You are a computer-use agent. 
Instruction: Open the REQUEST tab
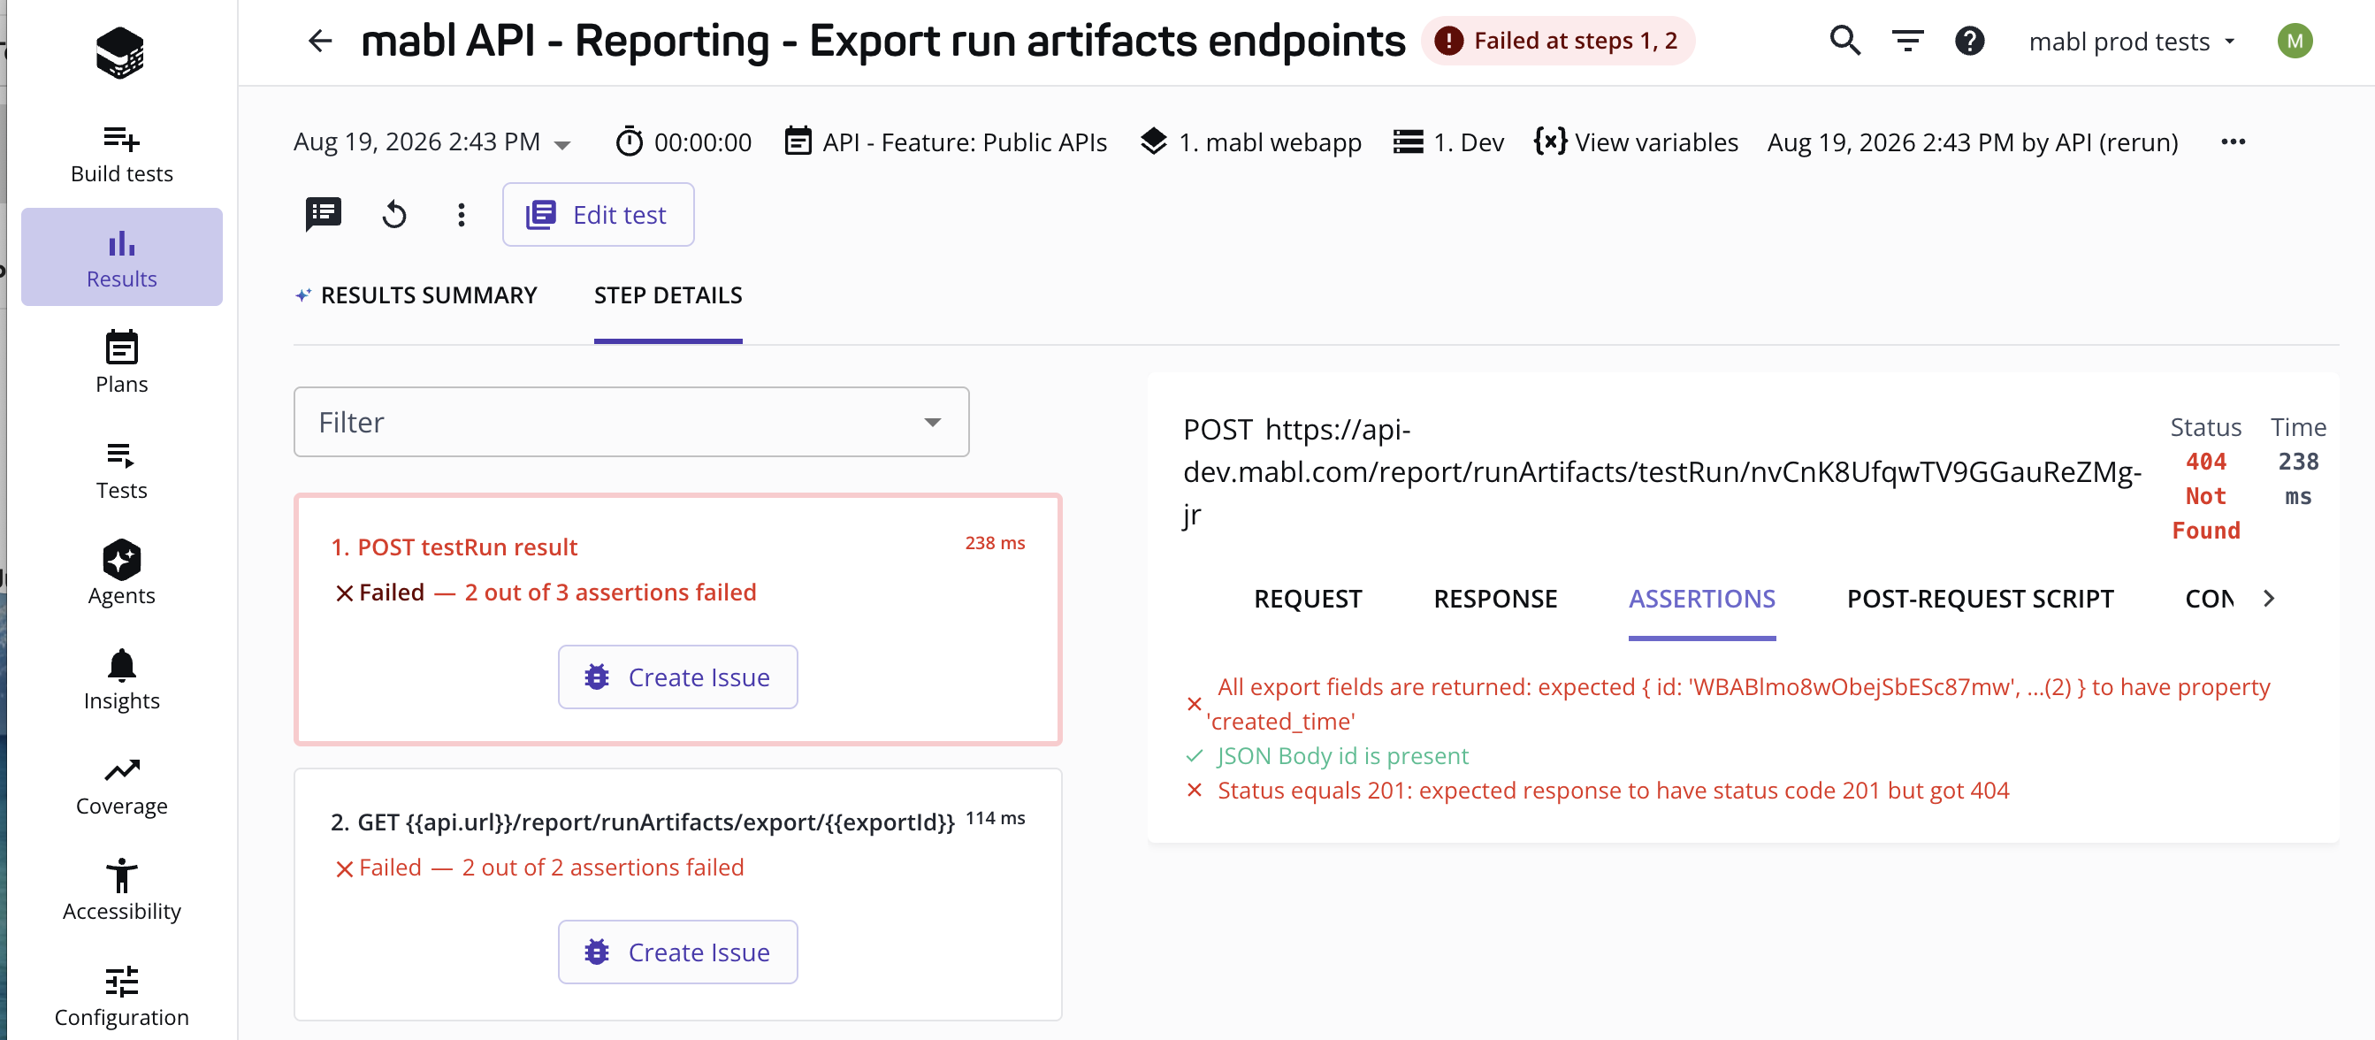pyautogui.click(x=1308, y=600)
